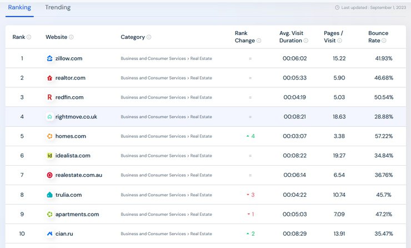Open the homes.com website link

coord(71,136)
